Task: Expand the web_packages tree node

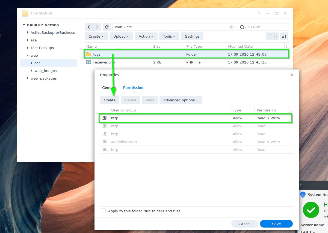Action: 28,78
